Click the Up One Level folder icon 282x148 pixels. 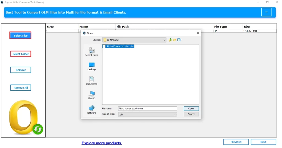pyautogui.click(x=170, y=40)
